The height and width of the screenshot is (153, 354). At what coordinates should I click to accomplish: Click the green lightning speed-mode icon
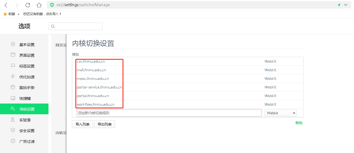[x=339, y=5]
